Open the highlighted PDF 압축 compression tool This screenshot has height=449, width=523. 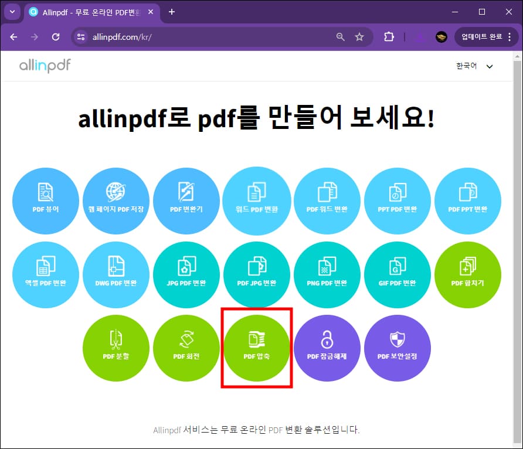[257, 348]
